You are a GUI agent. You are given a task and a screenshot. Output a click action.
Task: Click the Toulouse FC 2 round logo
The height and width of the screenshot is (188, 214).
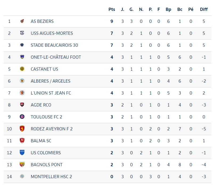(x=22, y=117)
